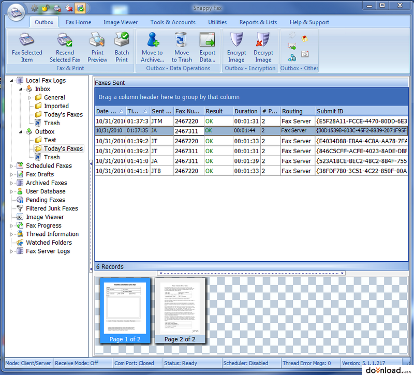Expand the Scheduled Faxes node
The height and width of the screenshot is (375, 414).
11,166
